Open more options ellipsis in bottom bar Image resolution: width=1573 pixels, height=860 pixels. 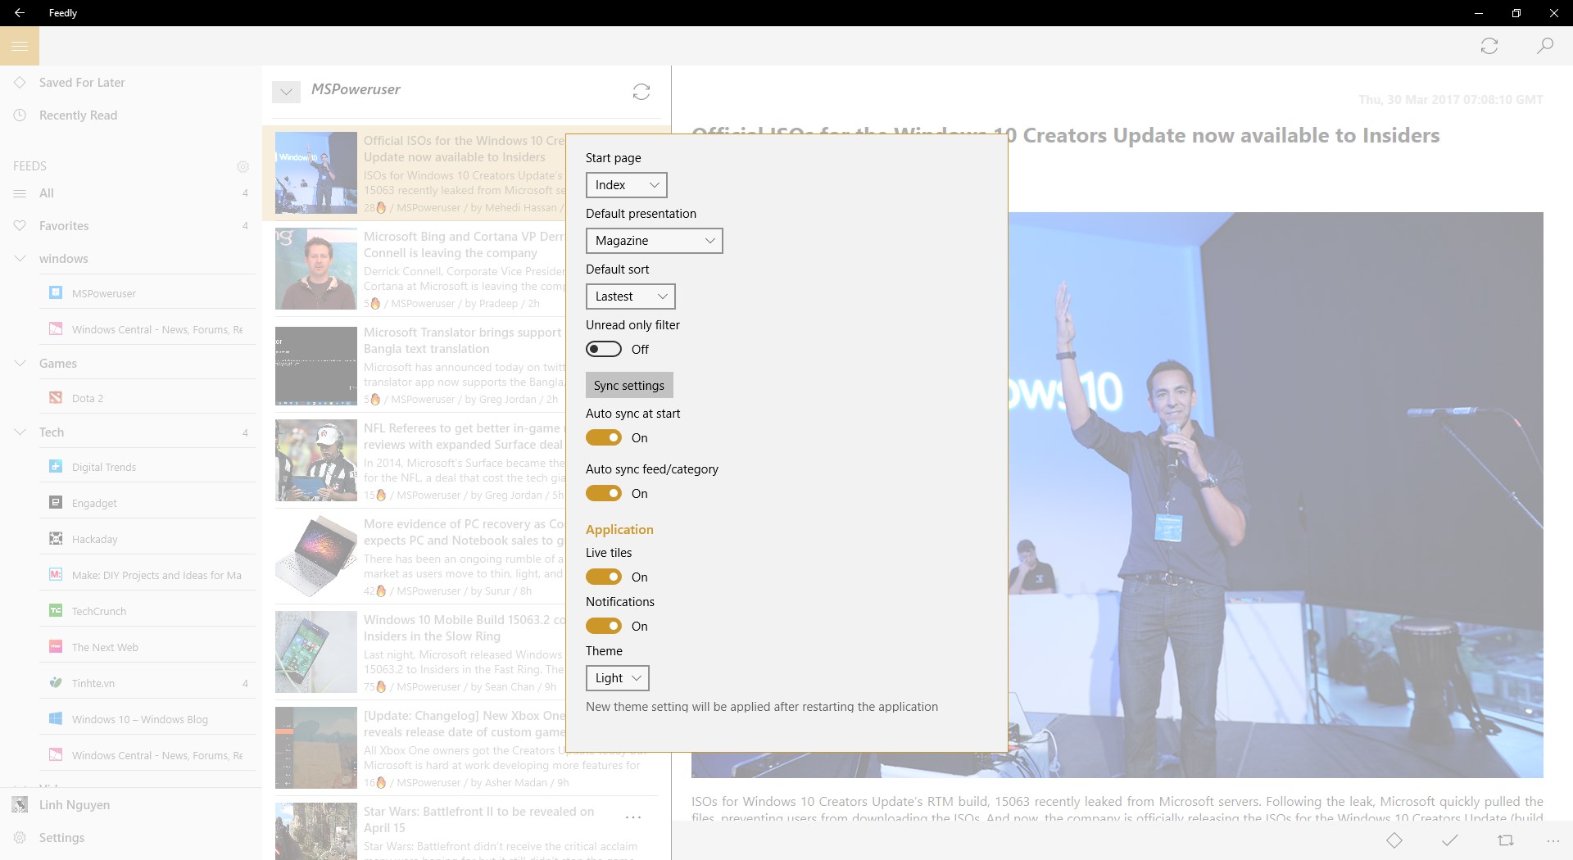pos(1553,841)
